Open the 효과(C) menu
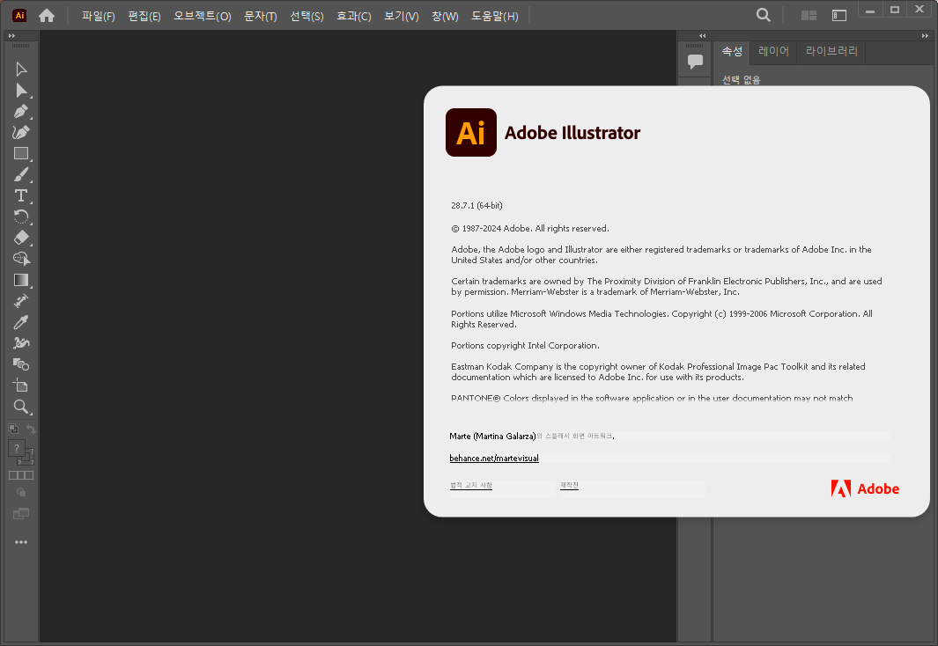The image size is (938, 646). (353, 16)
